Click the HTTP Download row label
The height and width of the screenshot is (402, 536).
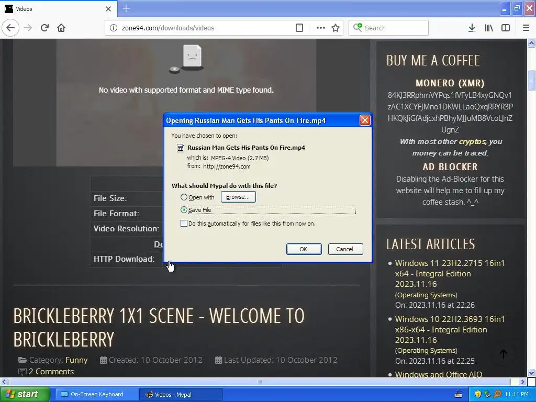click(x=124, y=259)
